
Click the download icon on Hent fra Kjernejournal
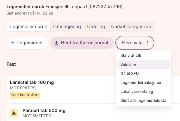pos(56,43)
